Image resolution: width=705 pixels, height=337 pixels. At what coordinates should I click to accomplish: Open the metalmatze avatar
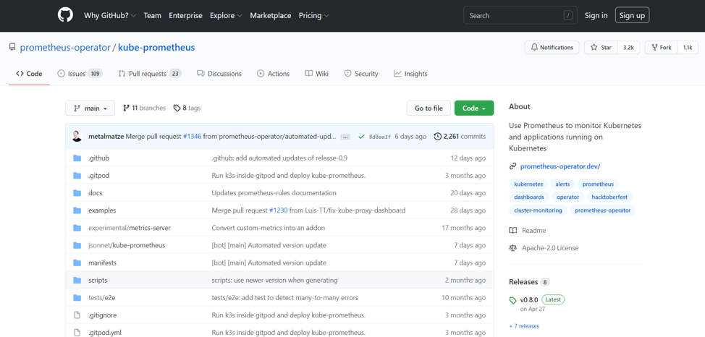pyautogui.click(x=77, y=136)
